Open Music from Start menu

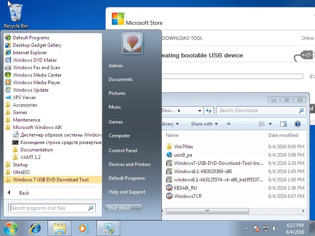click(x=115, y=107)
